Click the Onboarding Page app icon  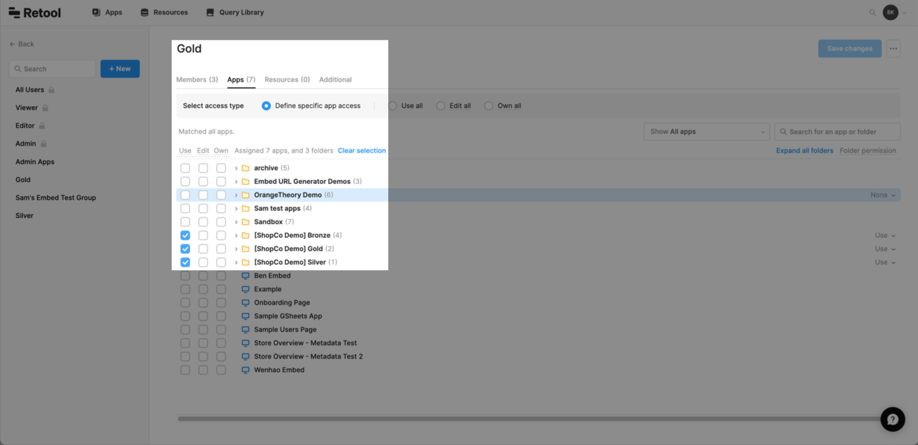coord(245,302)
